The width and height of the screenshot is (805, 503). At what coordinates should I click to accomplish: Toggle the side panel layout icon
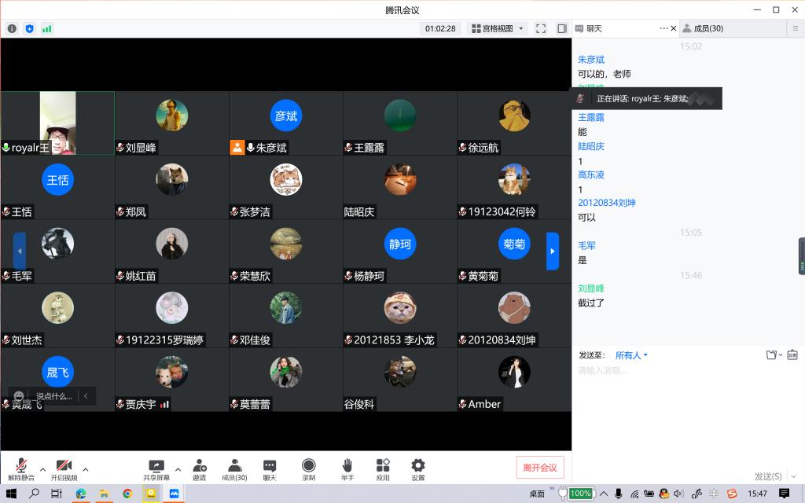[x=561, y=28]
